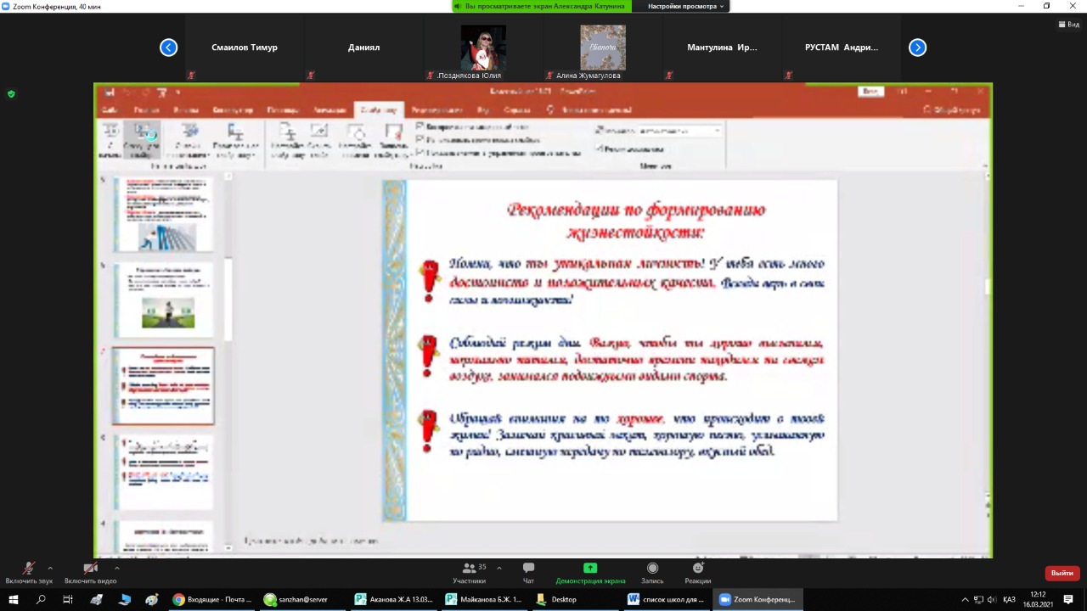The width and height of the screenshot is (1087, 611).
Task: Expand the arrow next to Участники
Action: coord(498,568)
